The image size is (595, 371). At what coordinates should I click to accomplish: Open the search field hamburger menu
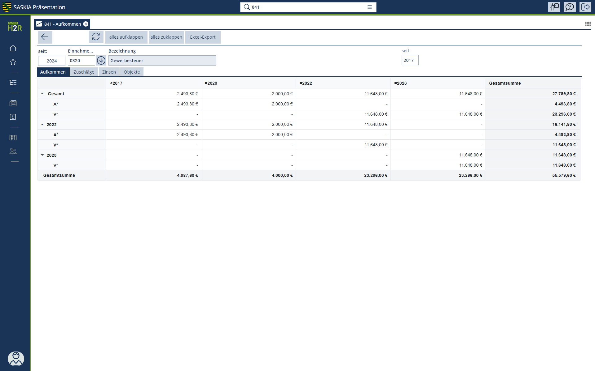[370, 7]
